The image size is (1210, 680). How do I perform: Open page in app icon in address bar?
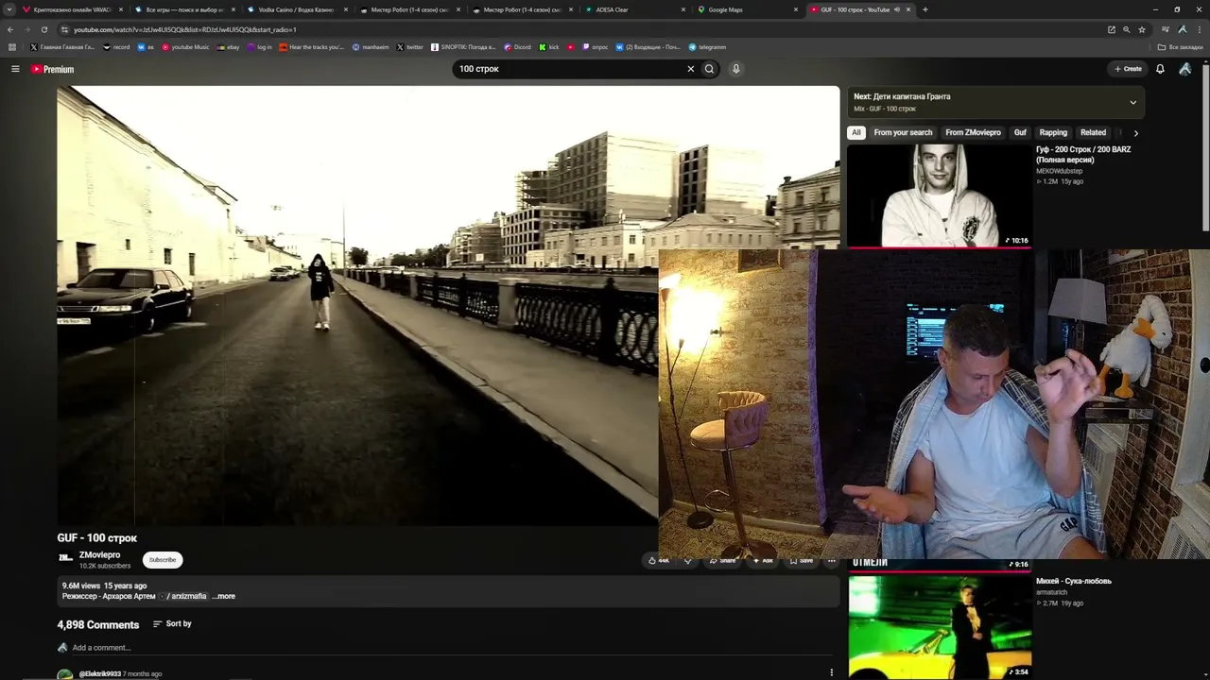tap(1111, 29)
